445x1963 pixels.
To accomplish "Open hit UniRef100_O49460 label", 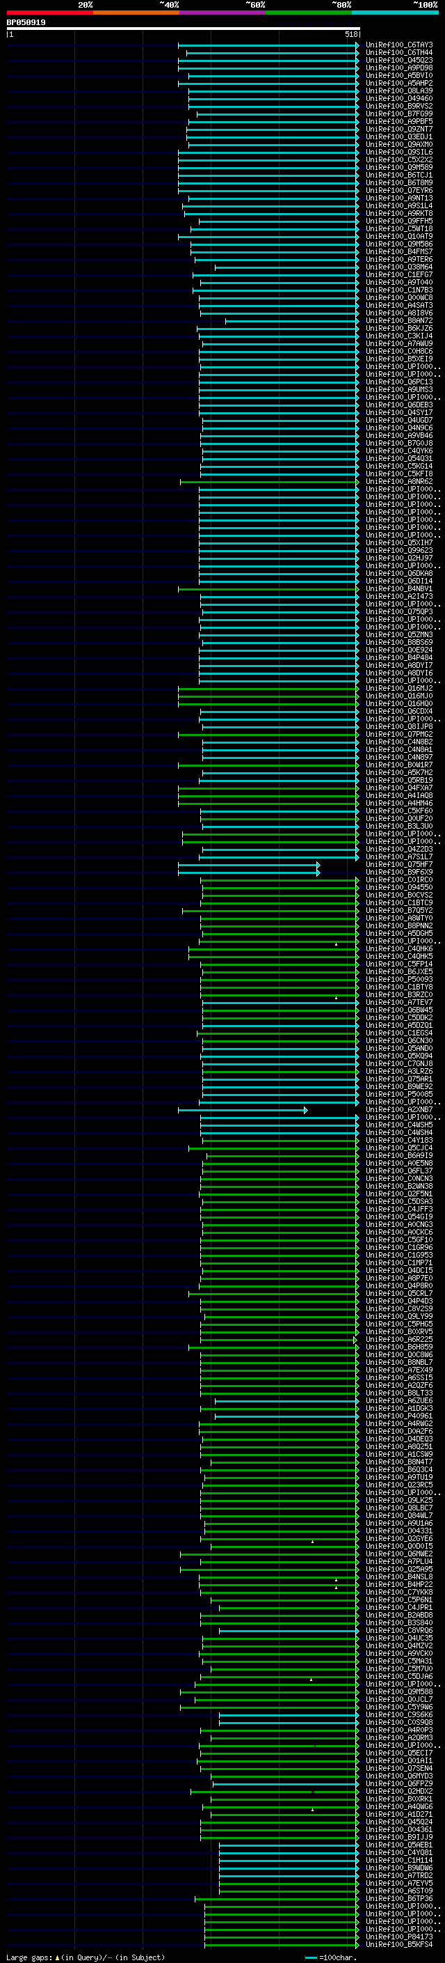I will pos(399,98).
